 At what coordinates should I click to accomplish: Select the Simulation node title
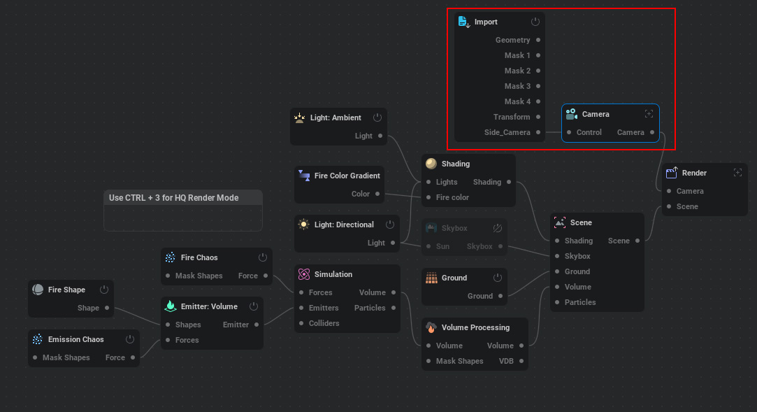click(333, 274)
